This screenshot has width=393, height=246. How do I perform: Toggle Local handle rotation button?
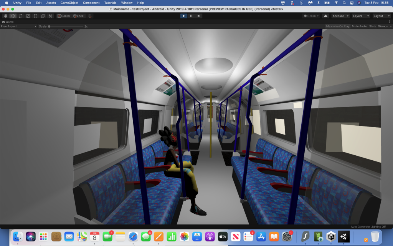click(x=79, y=16)
